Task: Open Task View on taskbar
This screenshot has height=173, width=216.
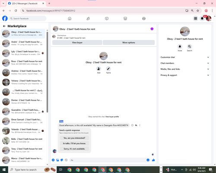Action: click(x=60, y=170)
